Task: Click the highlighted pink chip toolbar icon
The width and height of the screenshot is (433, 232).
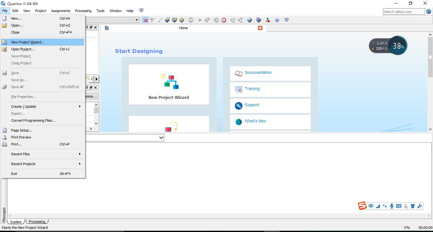Action: 145,20
